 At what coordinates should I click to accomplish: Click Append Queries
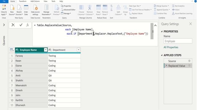click(x=162, y=9)
